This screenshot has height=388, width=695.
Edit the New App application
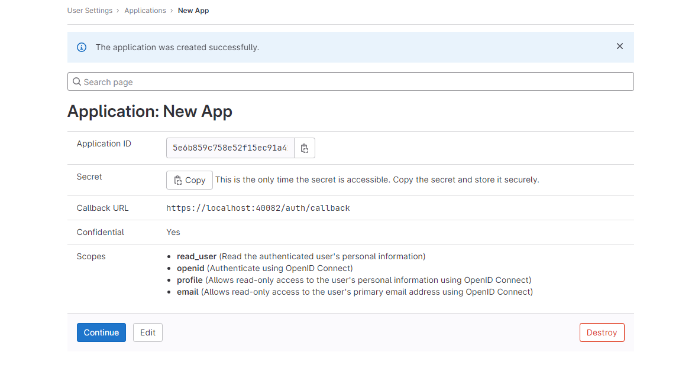[x=147, y=332]
